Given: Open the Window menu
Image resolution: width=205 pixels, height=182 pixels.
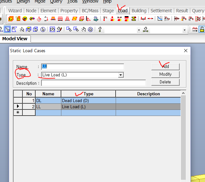Looking at the screenshot, I should click(90, 1).
